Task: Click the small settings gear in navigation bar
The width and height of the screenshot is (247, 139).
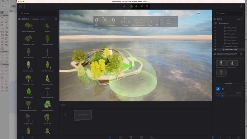Action: coord(157,25)
